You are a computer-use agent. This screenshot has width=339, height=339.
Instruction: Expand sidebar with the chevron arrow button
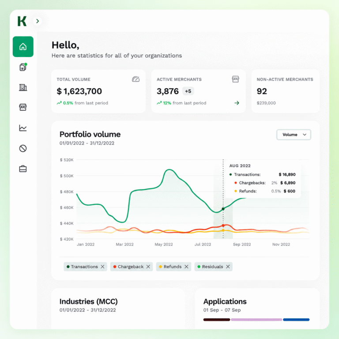click(38, 21)
